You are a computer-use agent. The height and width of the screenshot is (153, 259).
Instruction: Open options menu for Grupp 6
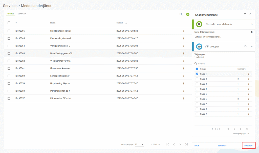click(x=249, y=99)
